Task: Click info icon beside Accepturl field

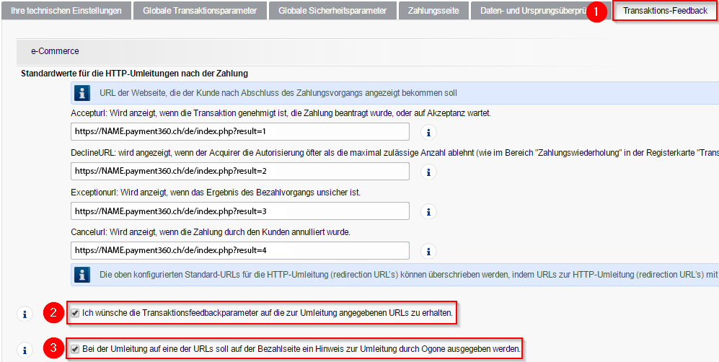Action: click(429, 133)
